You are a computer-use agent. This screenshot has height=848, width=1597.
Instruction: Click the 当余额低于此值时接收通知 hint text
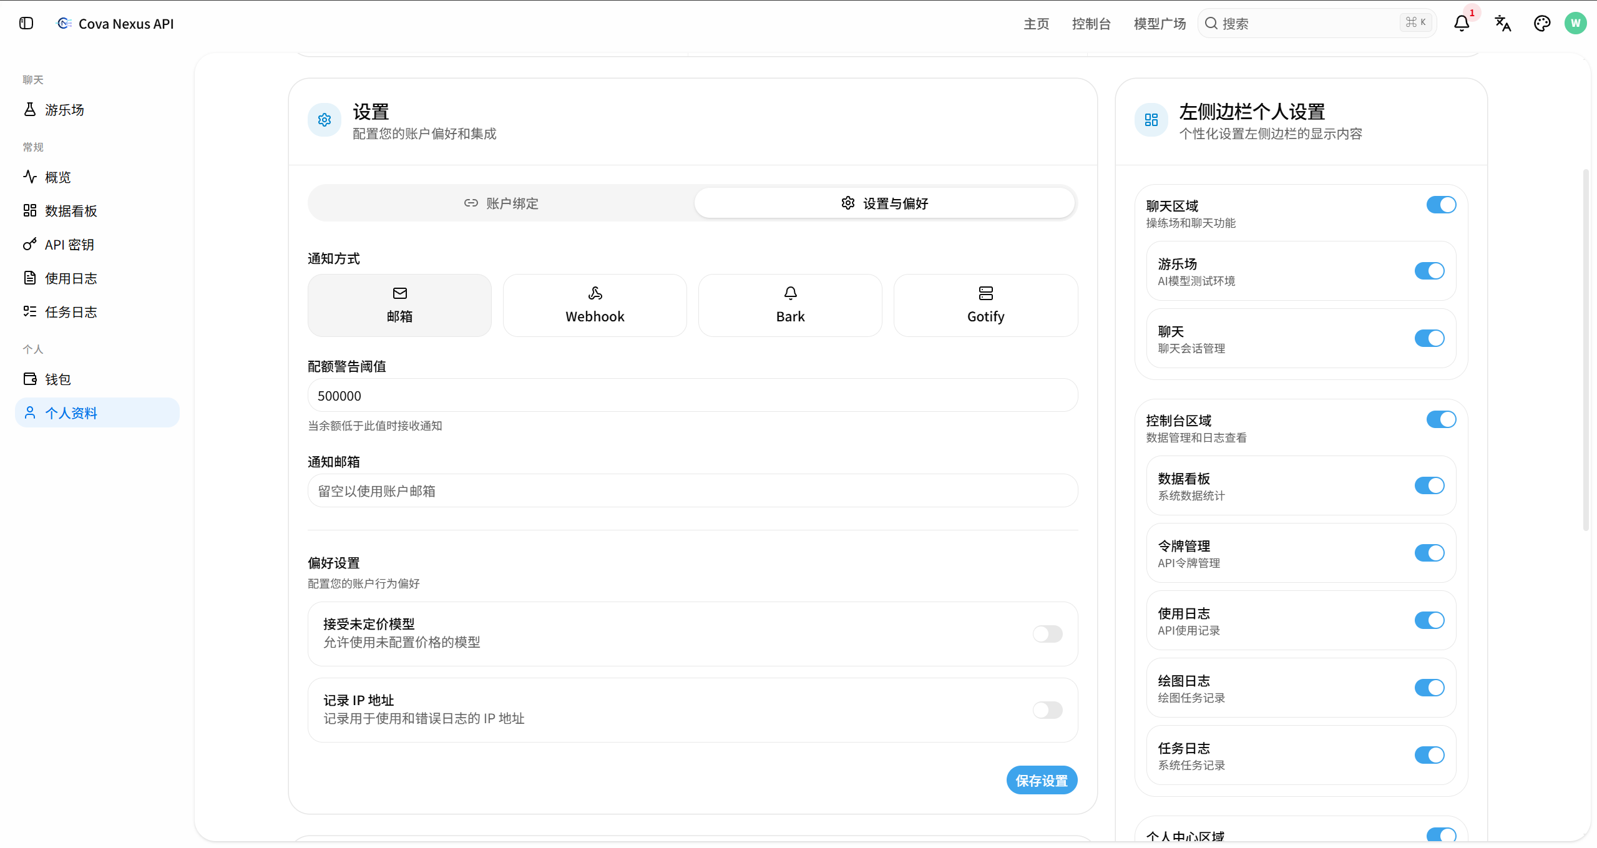[x=375, y=426]
